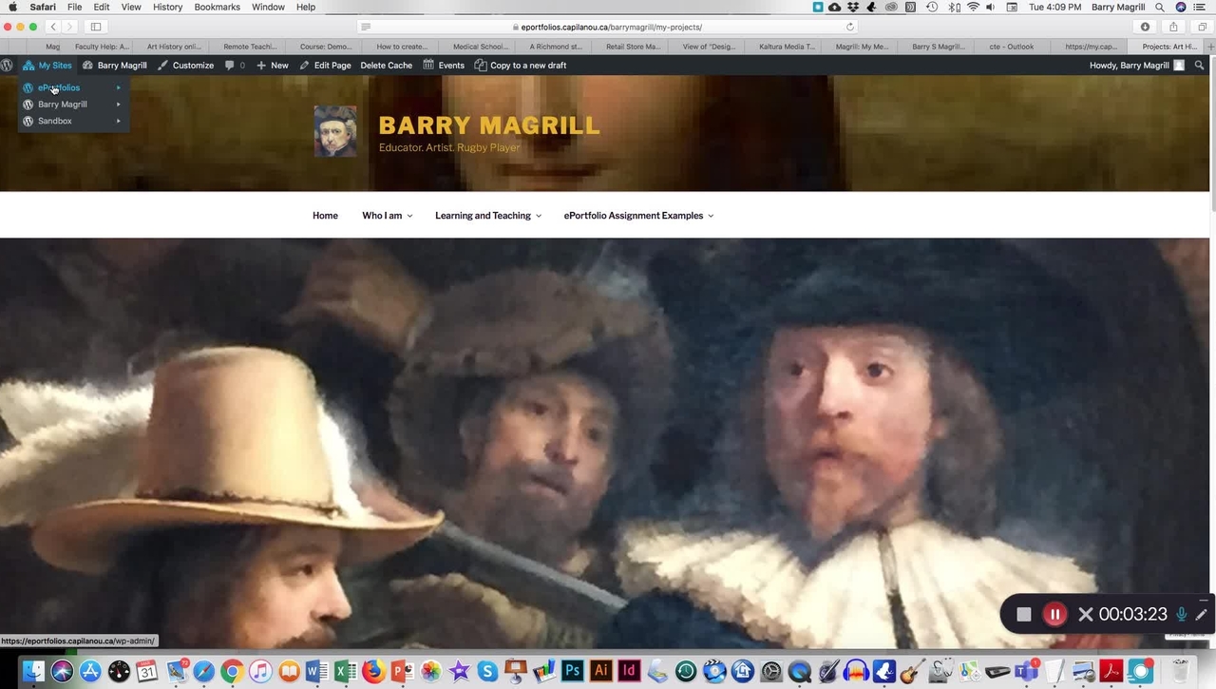Toggle the recording microphone icon

tap(1182, 614)
